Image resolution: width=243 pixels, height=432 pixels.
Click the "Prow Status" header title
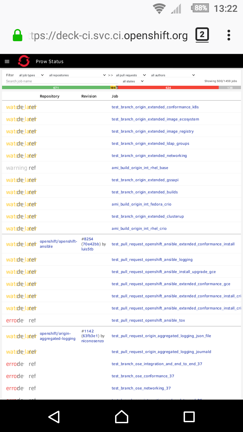[x=50, y=61]
